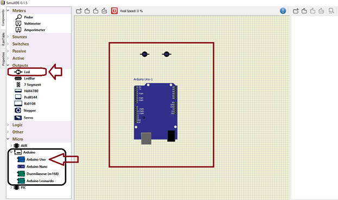Click the red power simulation button
The width and height of the screenshot is (338, 200).
[114, 11]
